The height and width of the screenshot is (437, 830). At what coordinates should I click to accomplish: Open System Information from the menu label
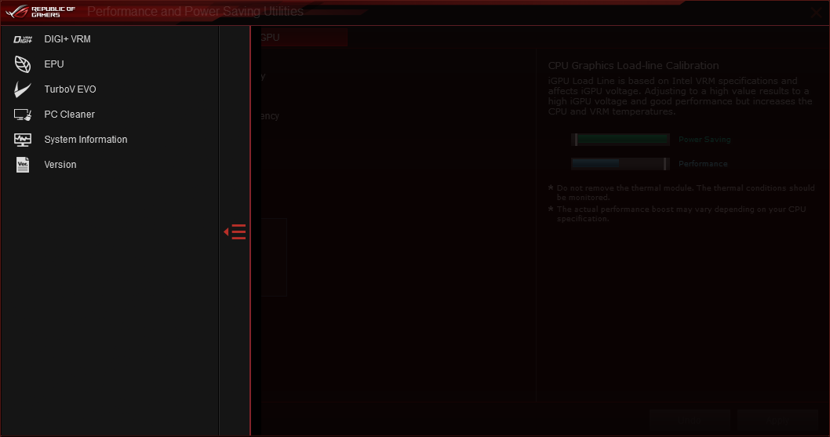pos(86,140)
